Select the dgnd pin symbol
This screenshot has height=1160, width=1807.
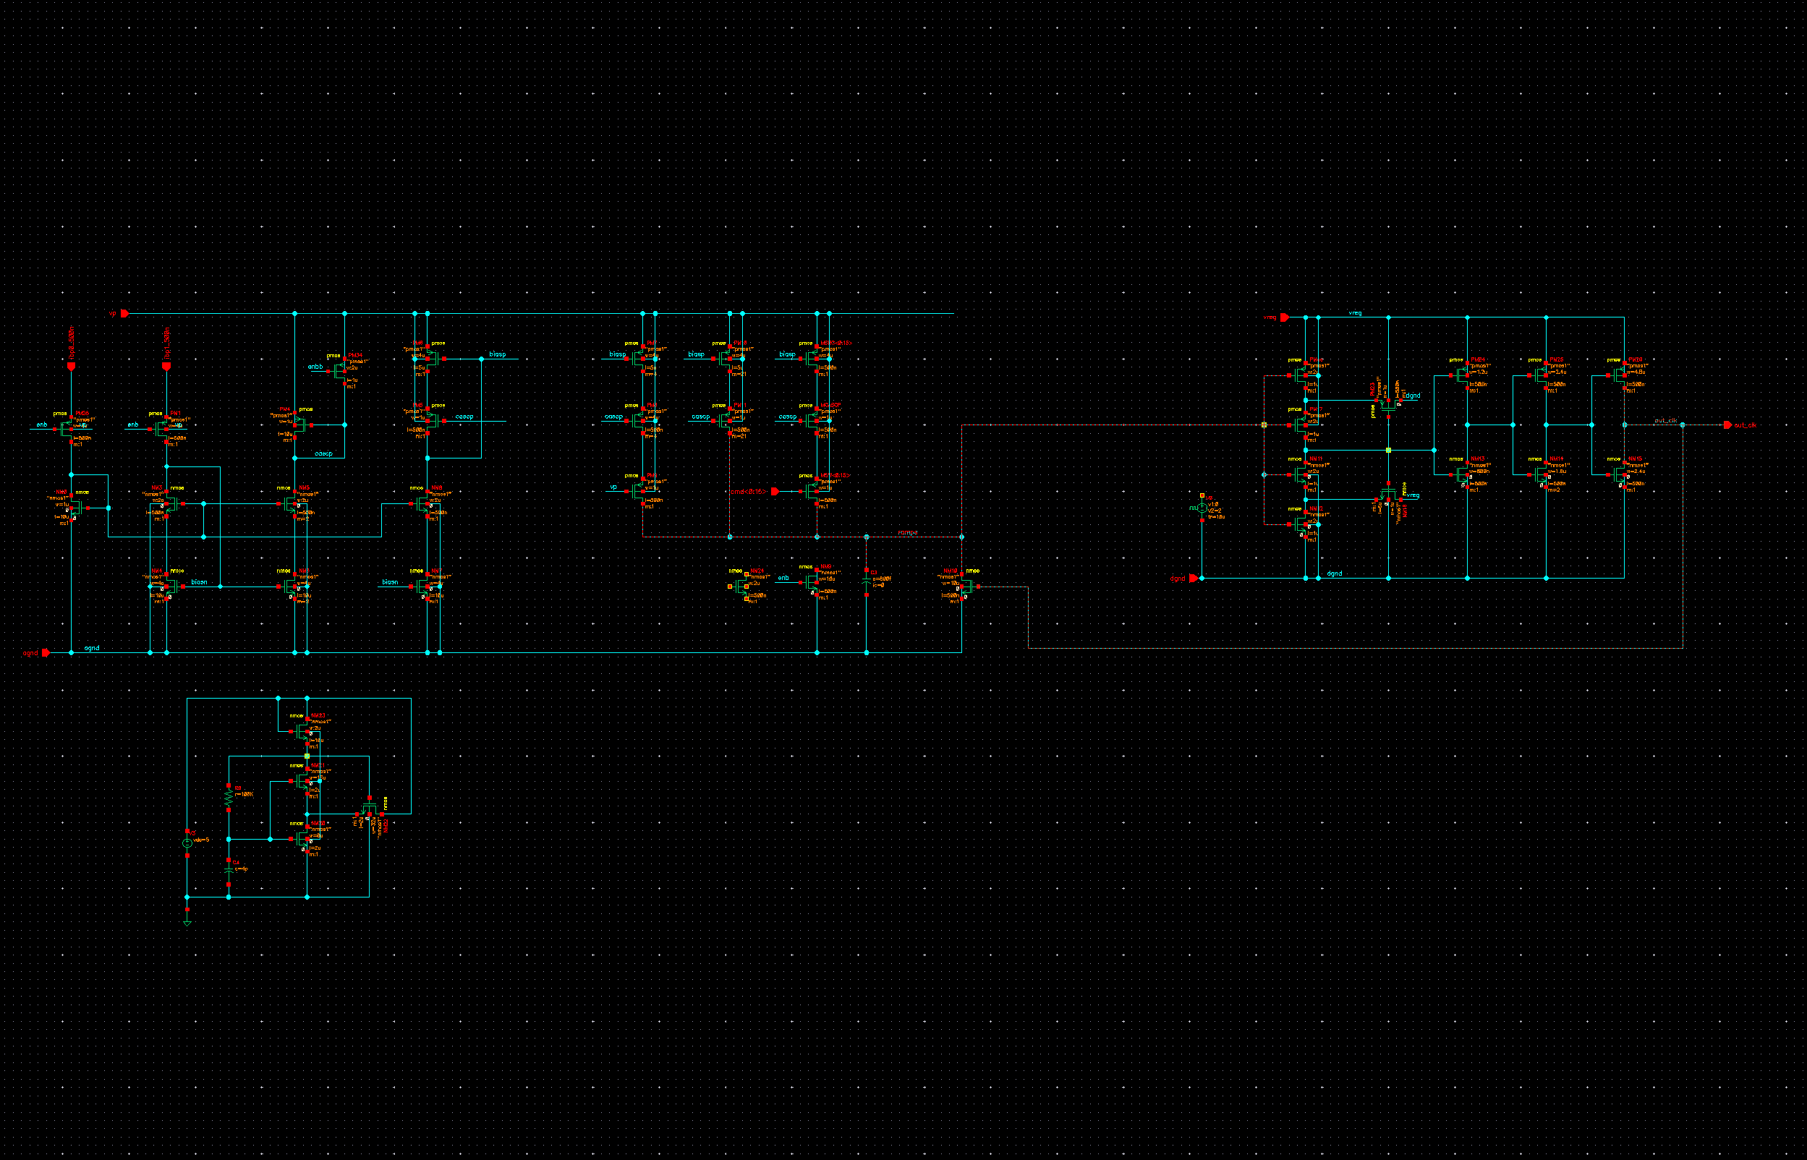[1193, 579]
